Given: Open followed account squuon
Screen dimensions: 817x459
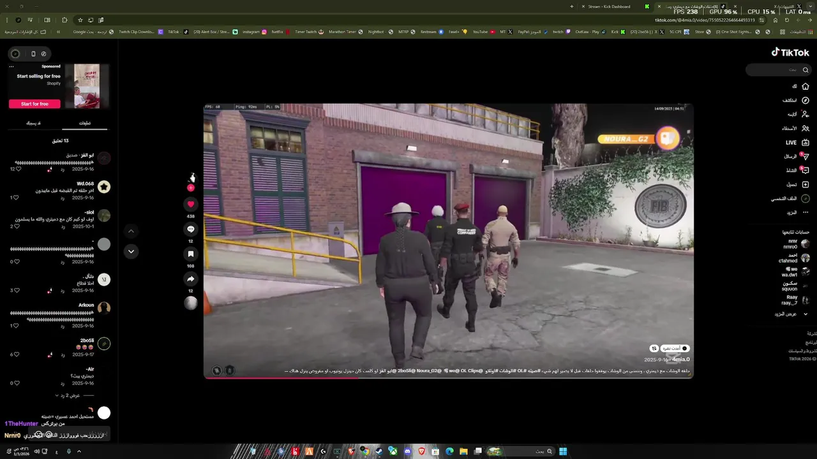Looking at the screenshot, I should 796,286.
